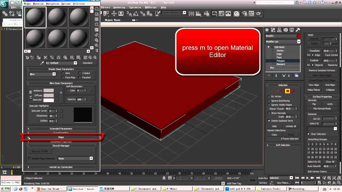Expand the Extended Parameters rollout
Screen dimensions: 342x192
(x=61, y=129)
